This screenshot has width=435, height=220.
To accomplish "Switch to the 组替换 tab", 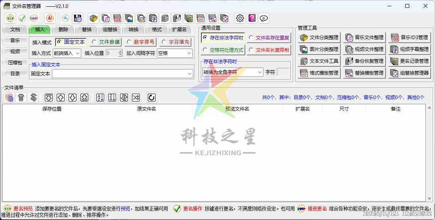I will tap(110, 30).
